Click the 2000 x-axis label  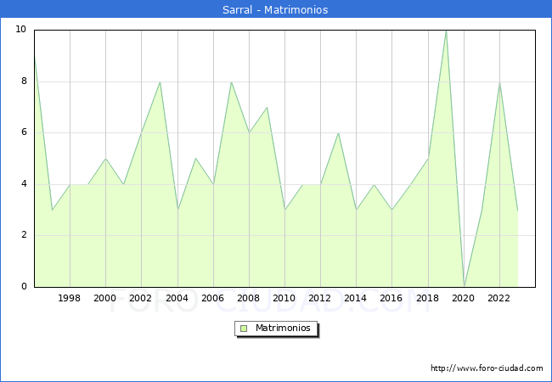pyautogui.click(x=105, y=298)
